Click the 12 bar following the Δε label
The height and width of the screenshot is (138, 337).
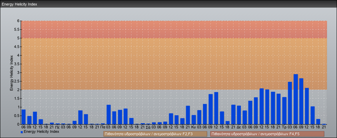pos(262,106)
